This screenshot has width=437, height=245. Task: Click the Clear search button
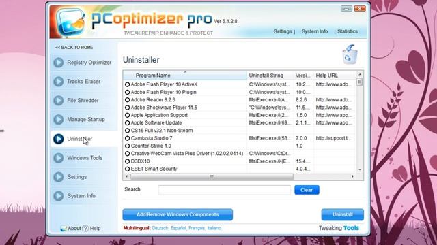(x=307, y=190)
